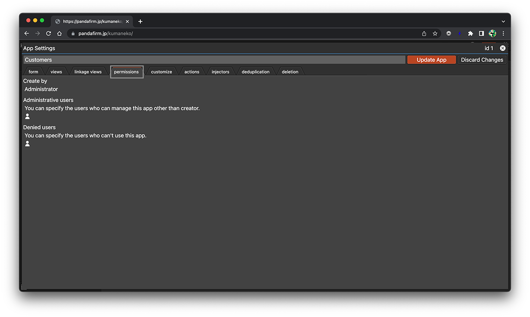Reload the page

[x=48, y=33]
